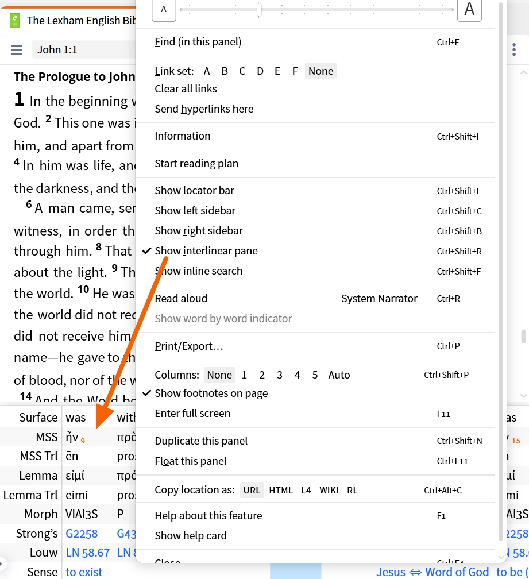
Task: Enable Show inline search
Action: click(198, 271)
